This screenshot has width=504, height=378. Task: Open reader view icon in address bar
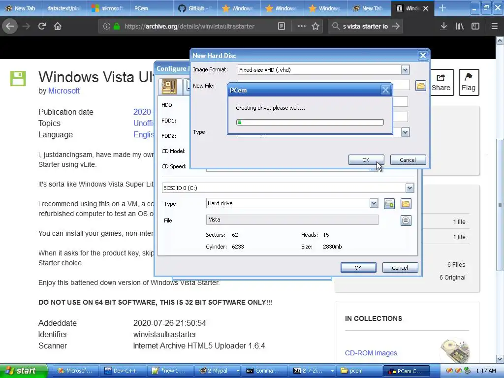pyautogui.click(x=281, y=26)
